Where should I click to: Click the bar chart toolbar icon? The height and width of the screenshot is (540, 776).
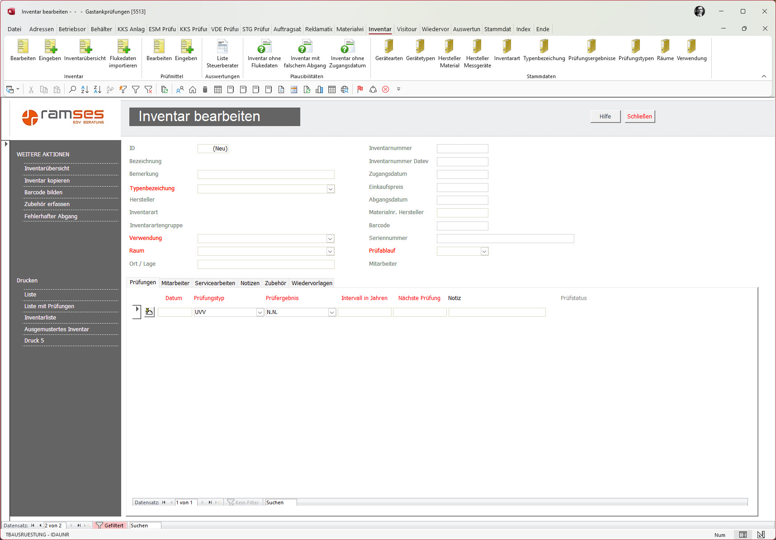click(319, 89)
